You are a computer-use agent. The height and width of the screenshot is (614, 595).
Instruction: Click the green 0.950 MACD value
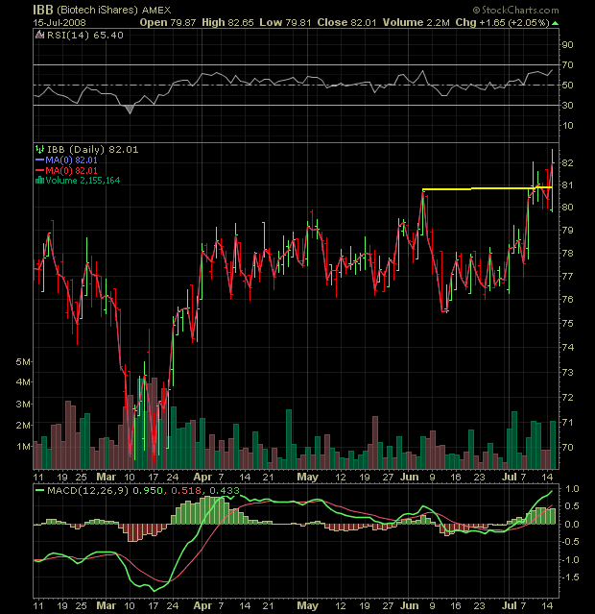click(149, 490)
